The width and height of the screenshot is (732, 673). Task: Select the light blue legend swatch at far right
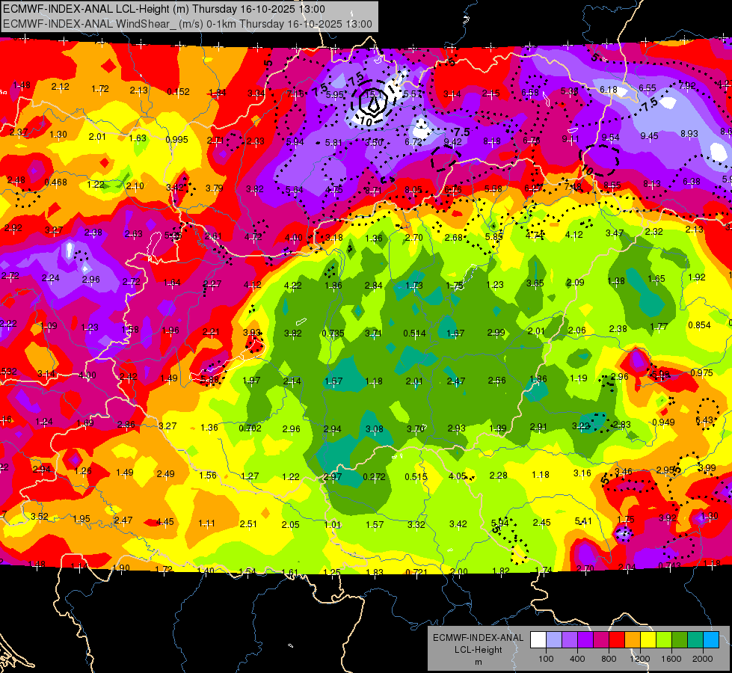(x=711, y=639)
